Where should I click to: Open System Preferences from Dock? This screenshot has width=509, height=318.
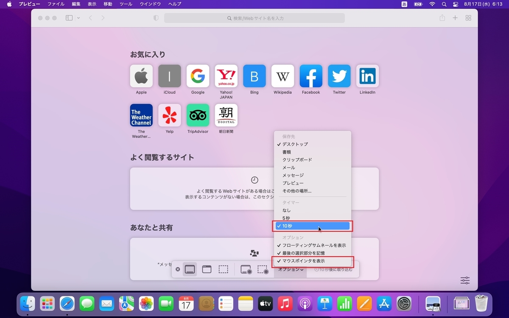tap(404, 304)
